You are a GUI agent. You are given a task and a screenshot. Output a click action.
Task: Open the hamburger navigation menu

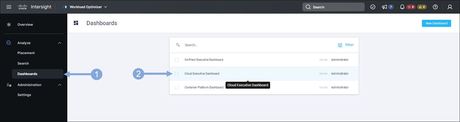[x=9, y=7]
